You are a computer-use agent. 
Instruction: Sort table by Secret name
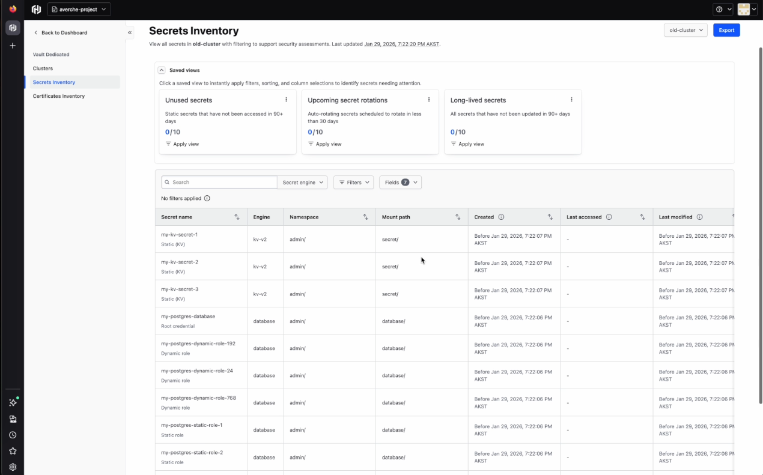pos(237,217)
